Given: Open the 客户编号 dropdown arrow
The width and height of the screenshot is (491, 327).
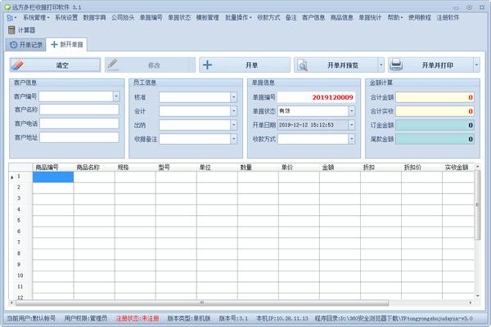Looking at the screenshot, I should coord(116,96).
